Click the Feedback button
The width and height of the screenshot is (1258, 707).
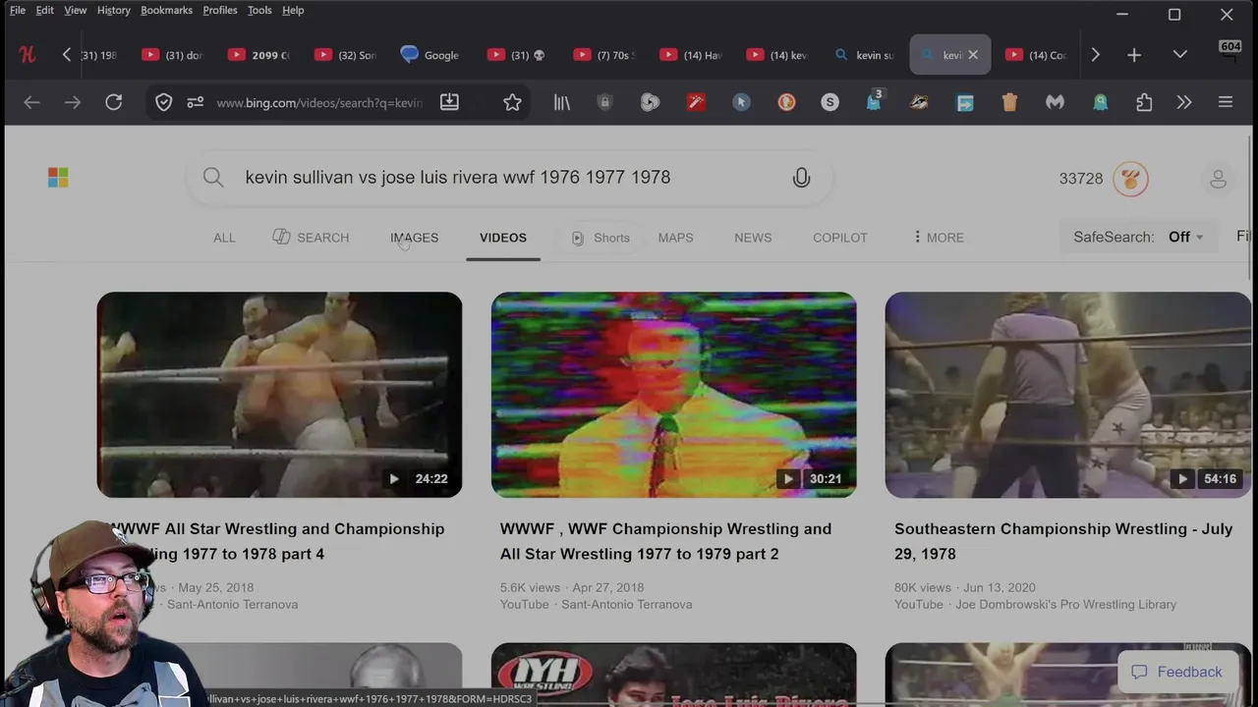pyautogui.click(x=1175, y=672)
